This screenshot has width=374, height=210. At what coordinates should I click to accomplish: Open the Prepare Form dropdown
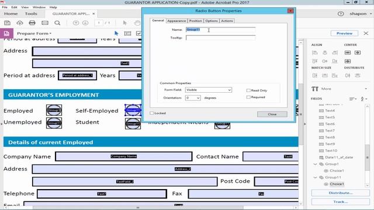click(34, 33)
